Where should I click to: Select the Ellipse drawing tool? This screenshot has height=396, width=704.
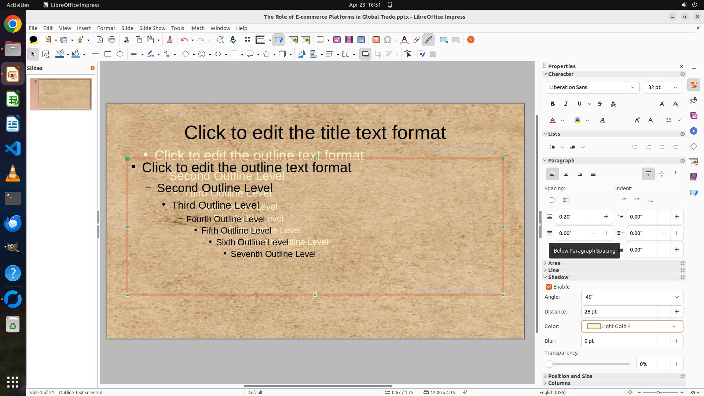pyautogui.click(x=120, y=54)
